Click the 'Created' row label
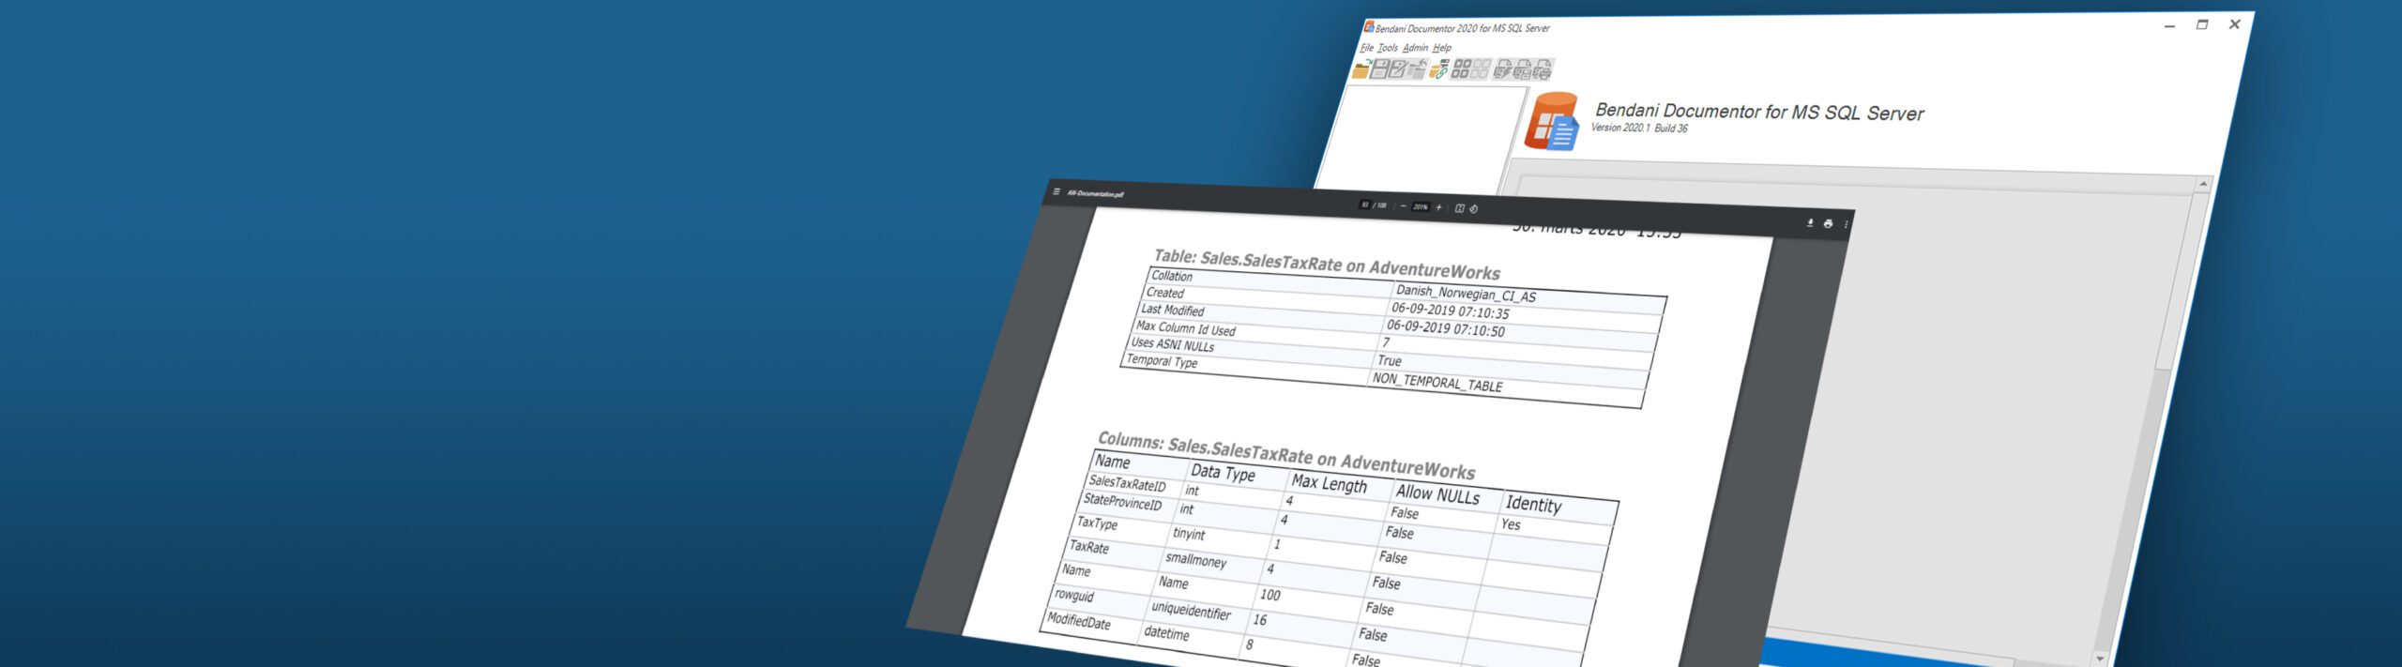The image size is (2402, 667). point(1164,293)
